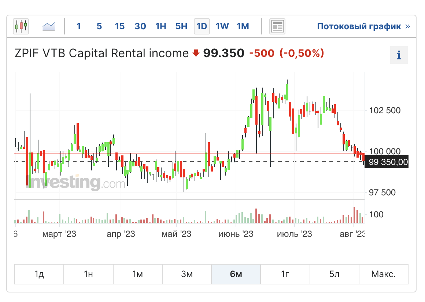
Task: Click the 99.350 last price value
Action: 223,53
